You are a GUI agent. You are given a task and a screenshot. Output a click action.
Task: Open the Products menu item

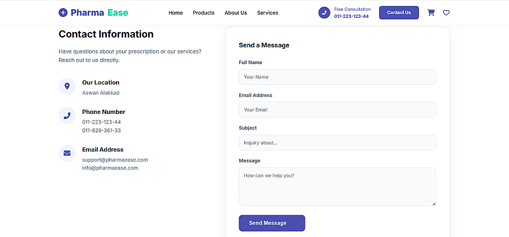pyautogui.click(x=204, y=13)
